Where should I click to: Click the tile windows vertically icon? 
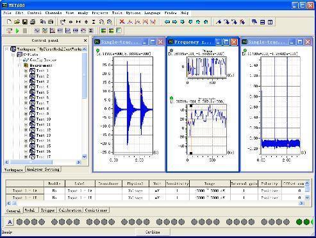pyautogui.click(x=270, y=22)
